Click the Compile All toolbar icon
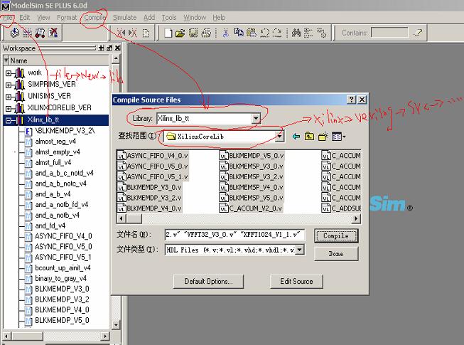Screen dimensions: 464x345 [x=27, y=33]
